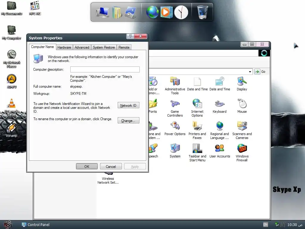Select AIMP2 desktop shortcut
The width and height of the screenshot is (305, 229).
(x=12, y=81)
